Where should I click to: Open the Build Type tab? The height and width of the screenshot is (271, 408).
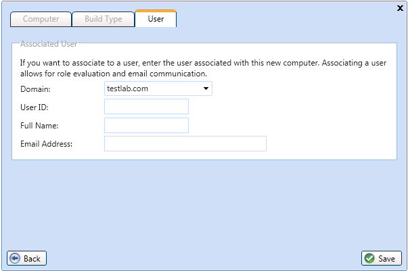click(104, 19)
